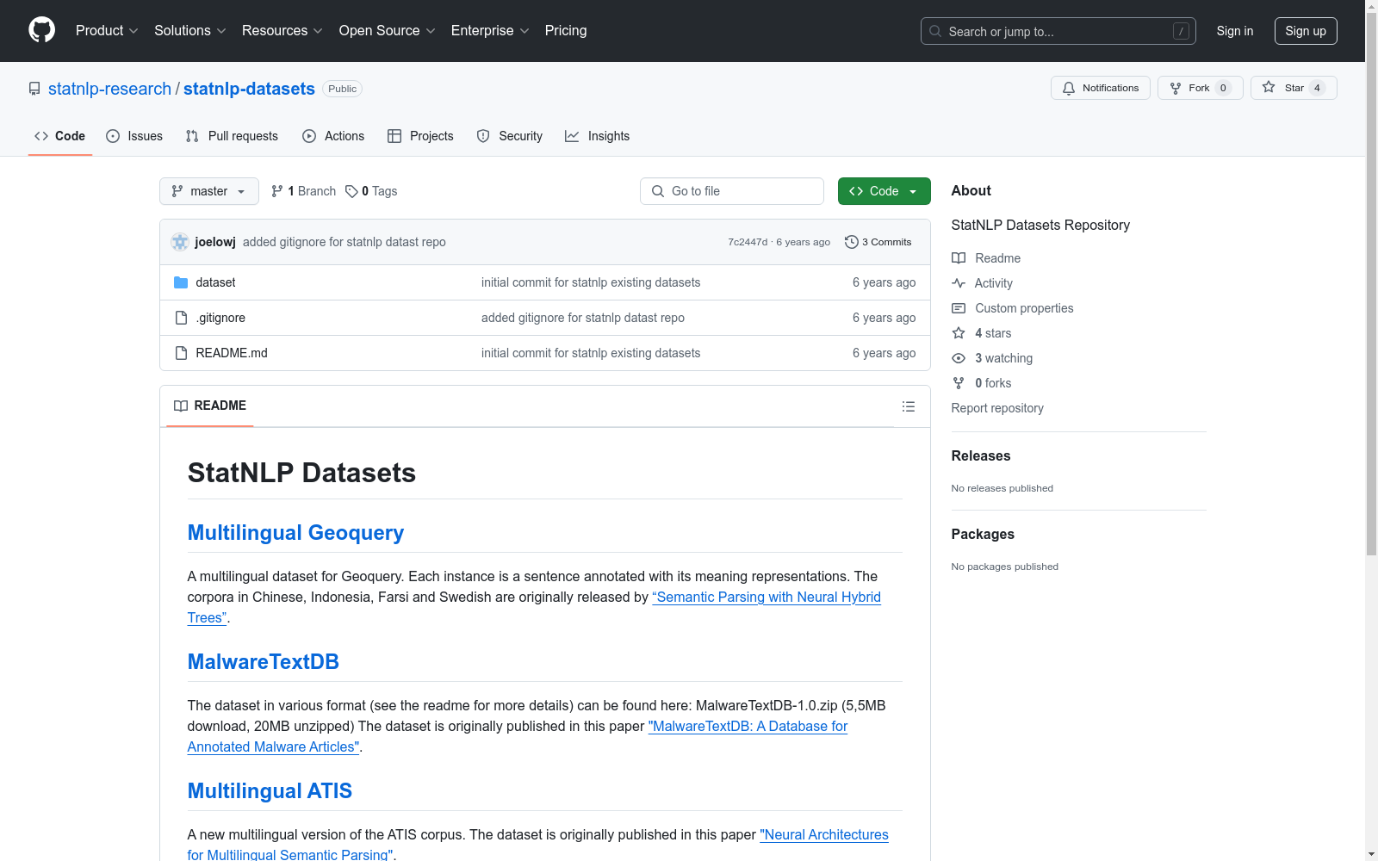Open the README.md file name

(232, 353)
